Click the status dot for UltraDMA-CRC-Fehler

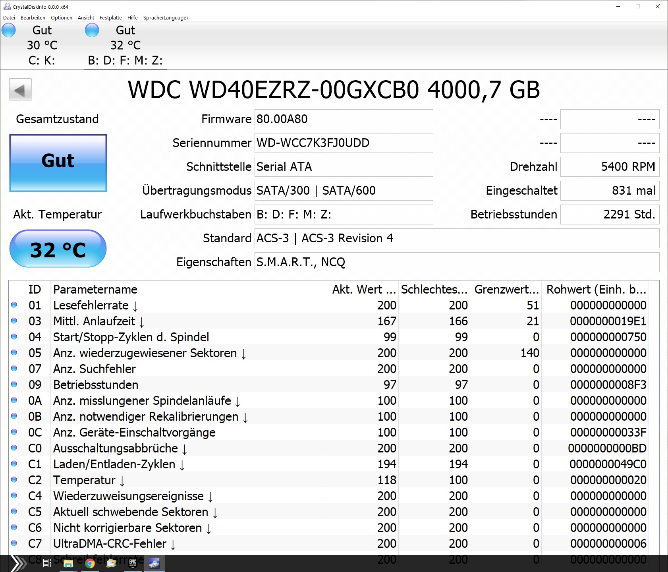(x=14, y=543)
